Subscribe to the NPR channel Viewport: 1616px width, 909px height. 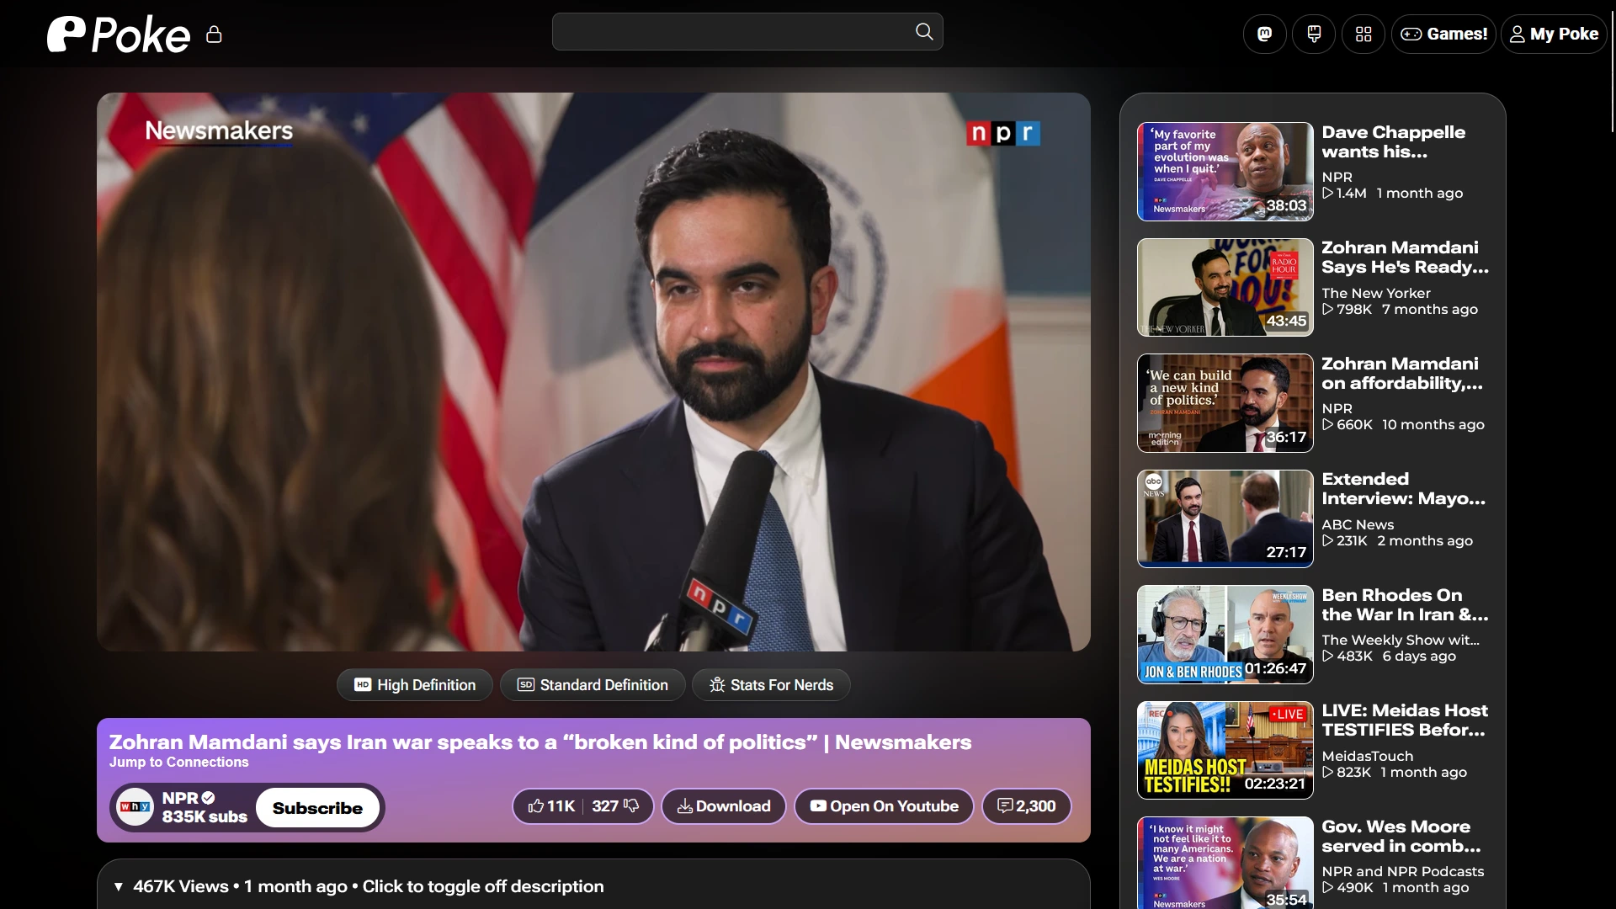coord(317,808)
